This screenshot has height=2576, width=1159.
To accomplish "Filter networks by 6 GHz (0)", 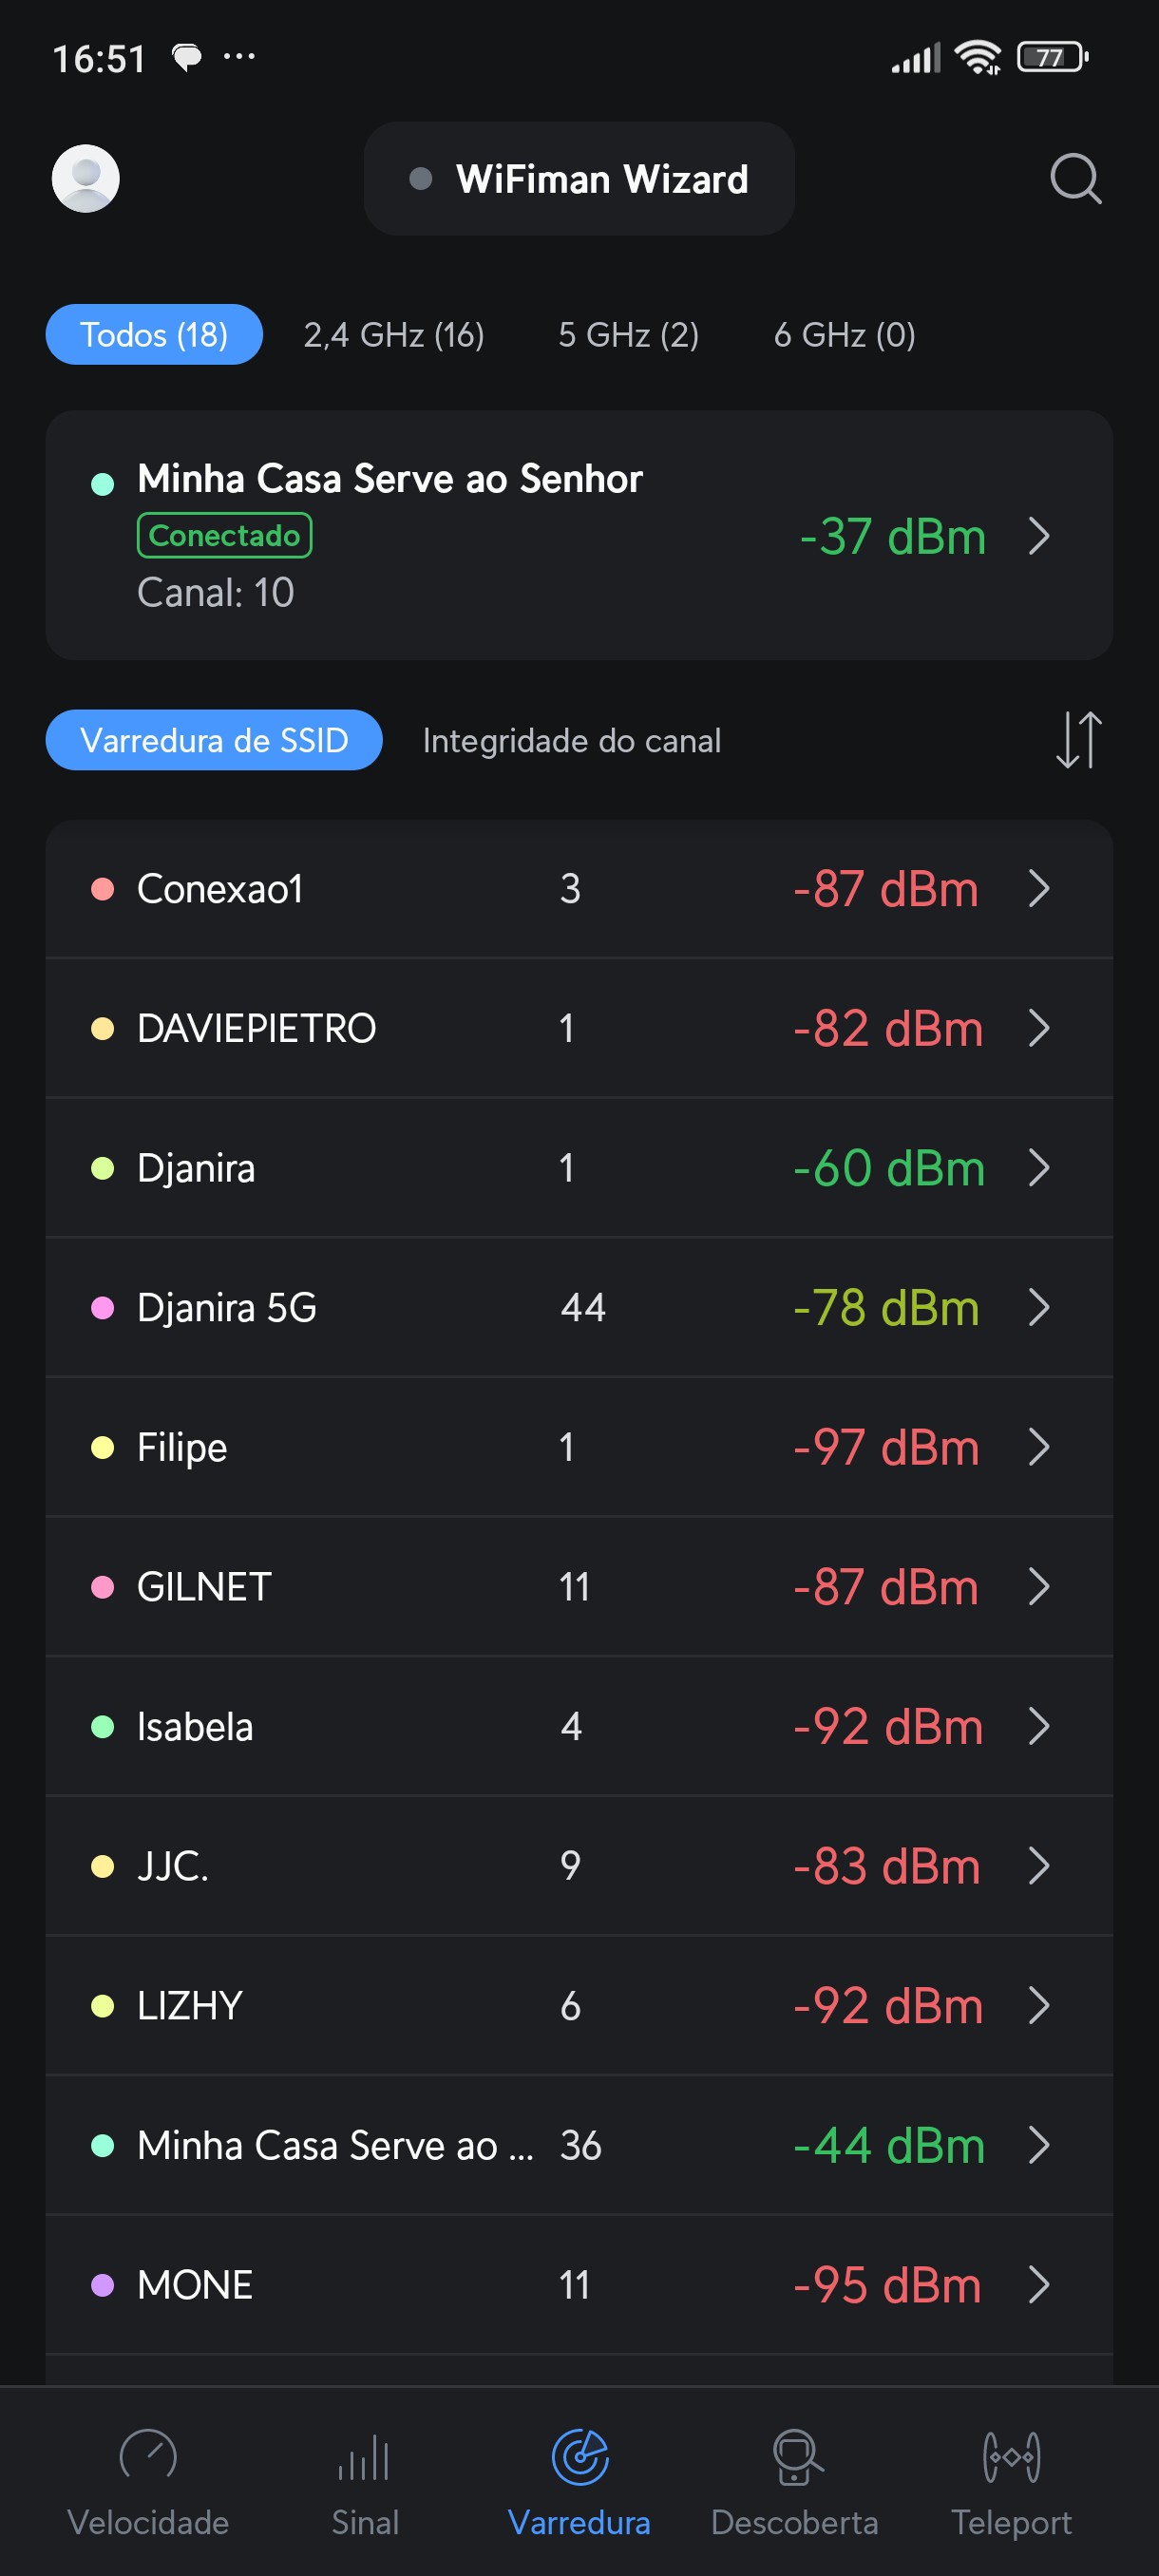I will (844, 335).
